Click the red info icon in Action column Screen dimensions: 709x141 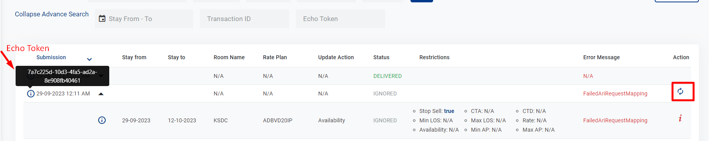click(680, 118)
